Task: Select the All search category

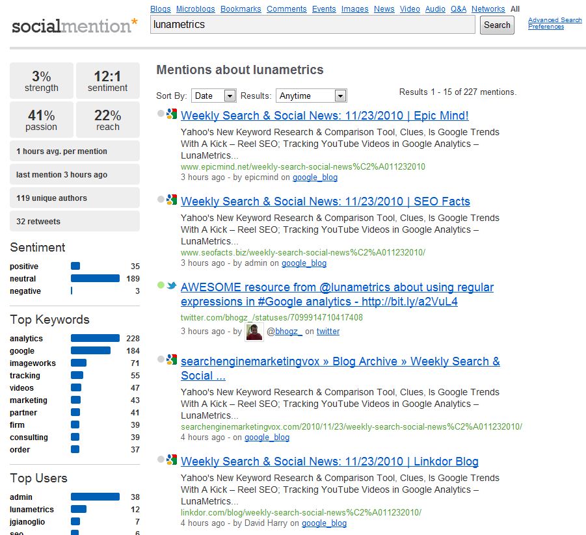Action: (515, 9)
